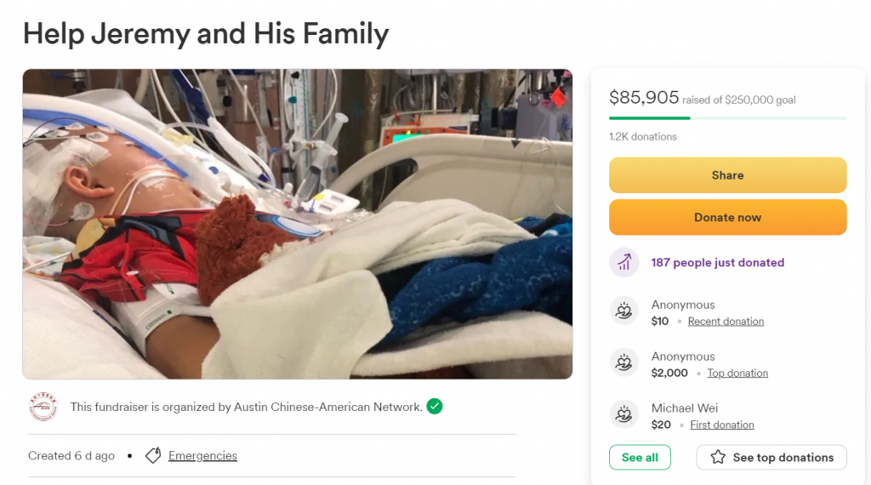Viewport: 871px width, 485px height.
Task: Click the heart-hand icon beside the $2,000 donation
Action: pos(624,363)
